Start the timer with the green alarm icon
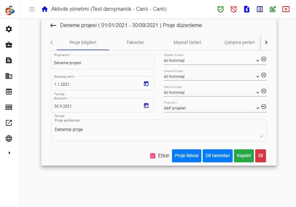Viewport: 296px width, 207px height. coord(221,9)
